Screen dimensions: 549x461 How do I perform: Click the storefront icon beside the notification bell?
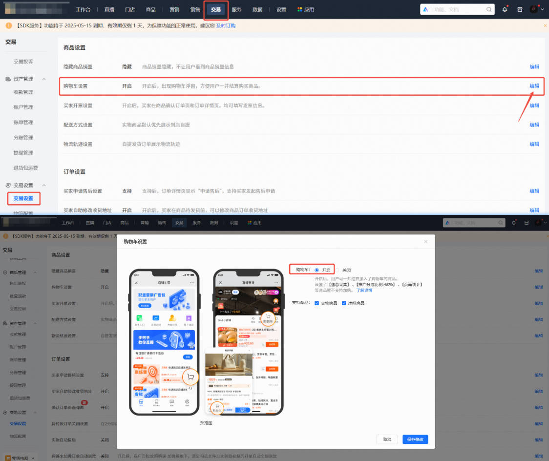click(519, 9)
